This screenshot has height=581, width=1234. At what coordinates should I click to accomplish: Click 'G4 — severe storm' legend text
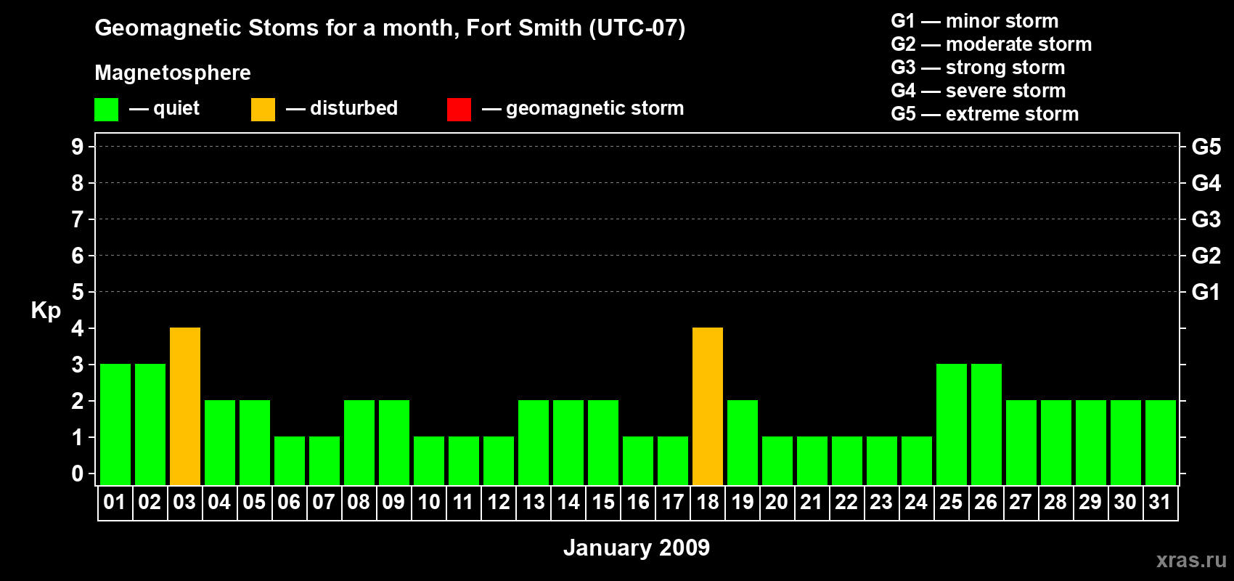[978, 91]
